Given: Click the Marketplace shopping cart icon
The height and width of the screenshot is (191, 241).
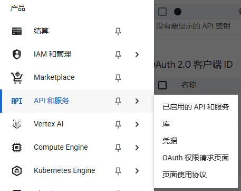Looking at the screenshot, I should (x=17, y=78).
